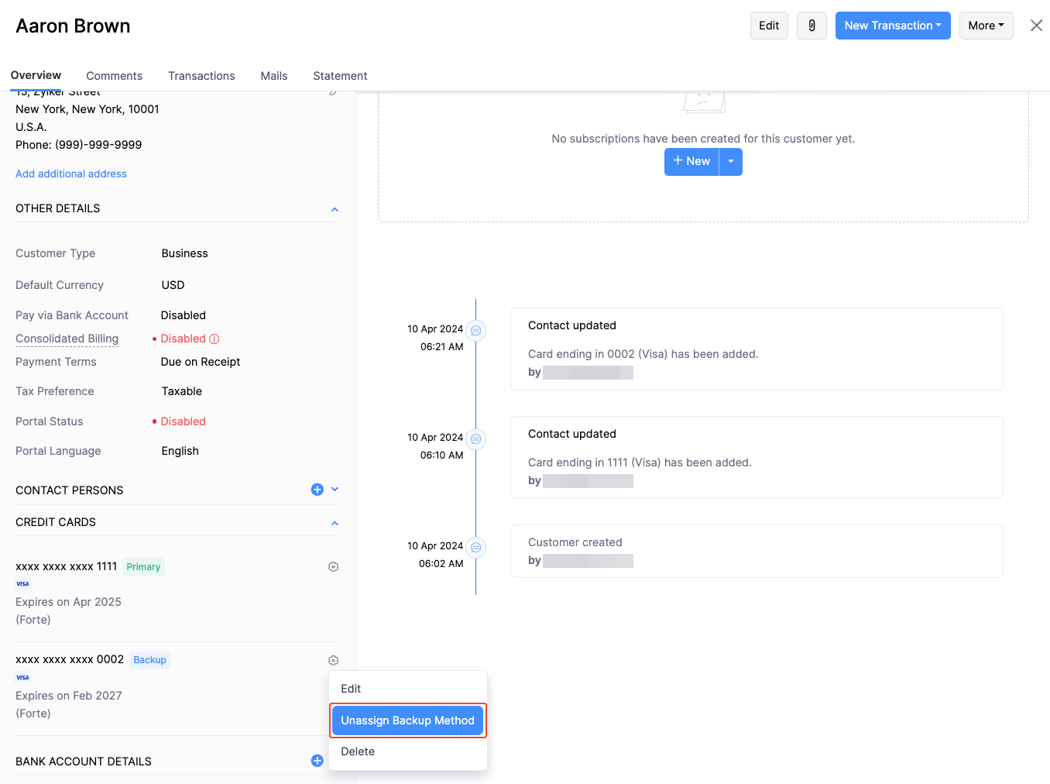Open the split arrow beside the New button

[x=731, y=161]
